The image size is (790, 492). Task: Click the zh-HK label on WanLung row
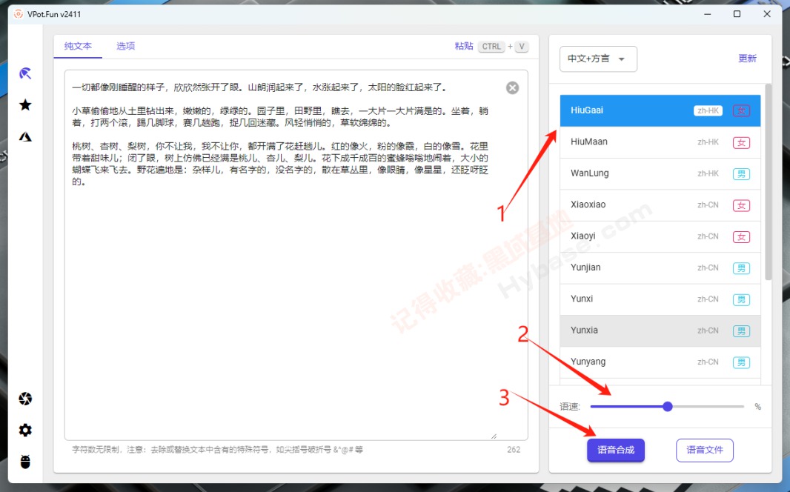(708, 173)
